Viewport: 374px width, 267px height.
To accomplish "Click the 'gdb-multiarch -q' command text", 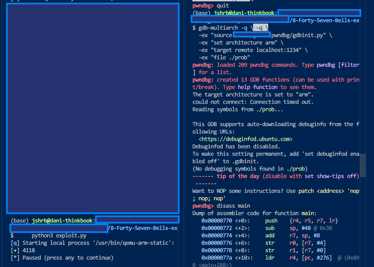I will click(223, 28).
